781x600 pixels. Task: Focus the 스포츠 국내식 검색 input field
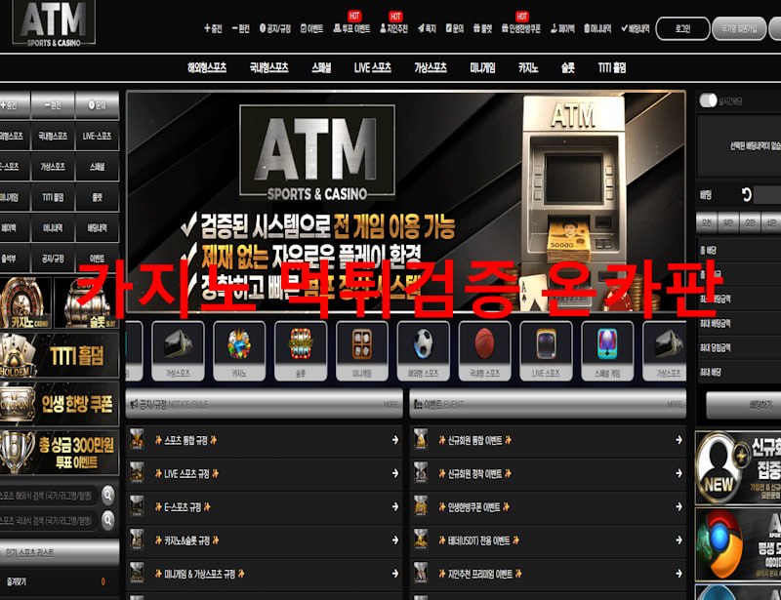click(50, 520)
